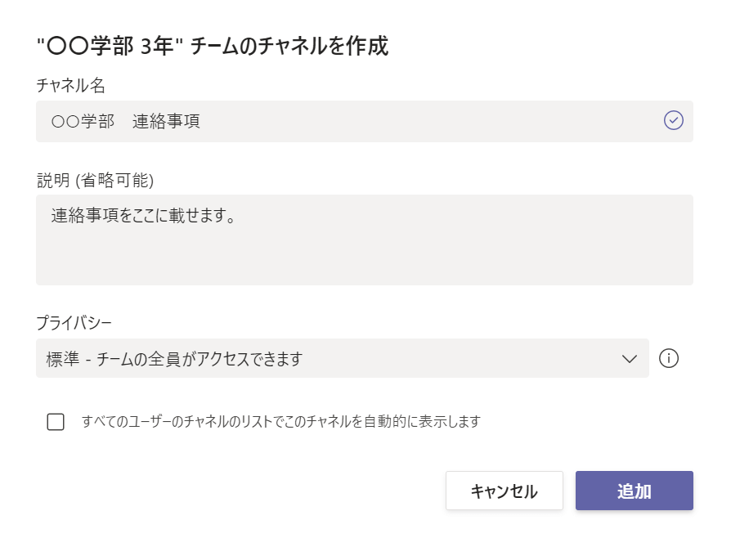
Task: Enable the auto-show channel checkbox
Action: click(x=56, y=422)
